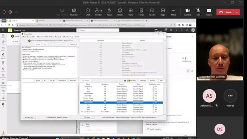Click Add View button
This screenshot has width=247, height=139.
coord(132,81)
